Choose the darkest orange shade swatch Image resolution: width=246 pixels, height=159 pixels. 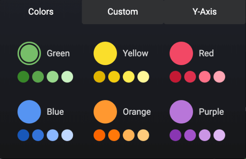tap(100, 135)
